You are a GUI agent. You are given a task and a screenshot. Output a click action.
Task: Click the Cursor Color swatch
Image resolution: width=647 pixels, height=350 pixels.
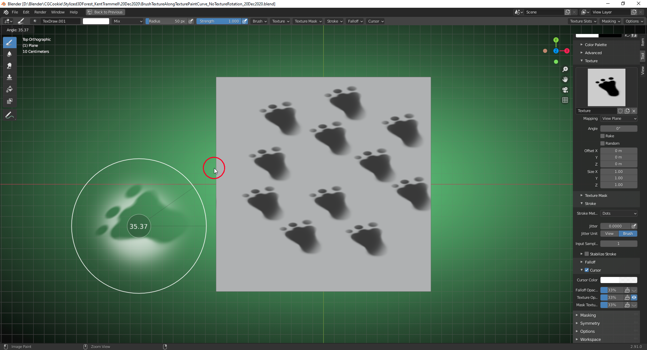(619, 280)
